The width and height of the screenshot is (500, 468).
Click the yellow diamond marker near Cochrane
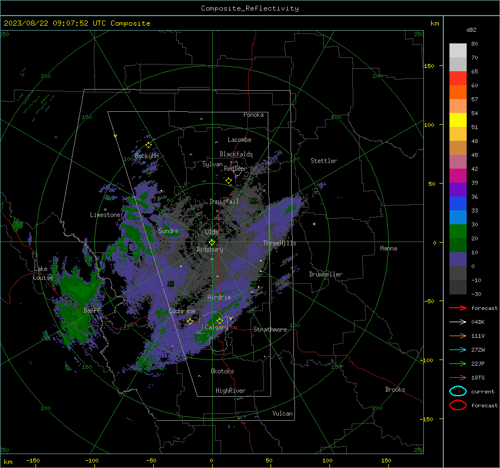[x=191, y=321]
